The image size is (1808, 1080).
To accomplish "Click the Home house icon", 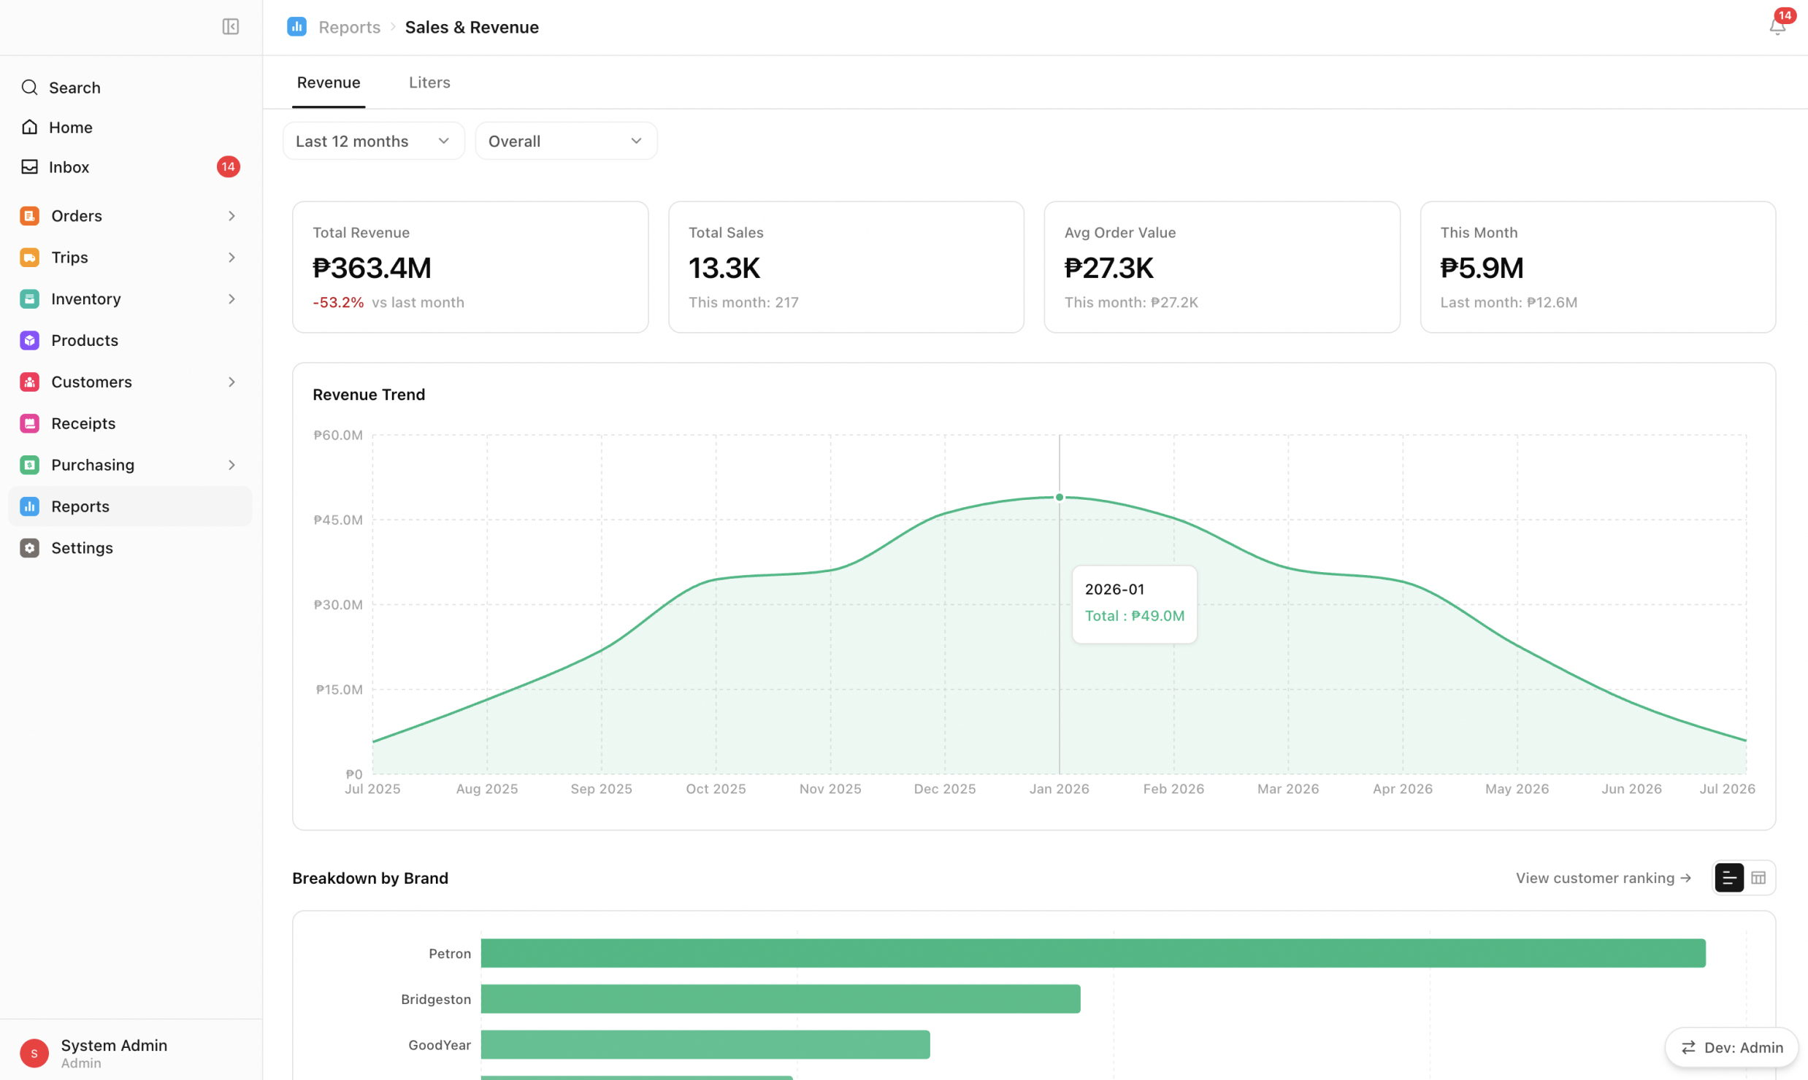I will 29,127.
